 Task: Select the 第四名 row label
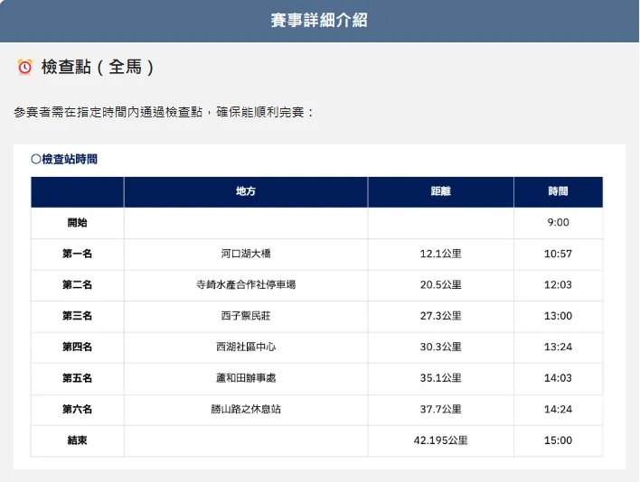[77, 348]
